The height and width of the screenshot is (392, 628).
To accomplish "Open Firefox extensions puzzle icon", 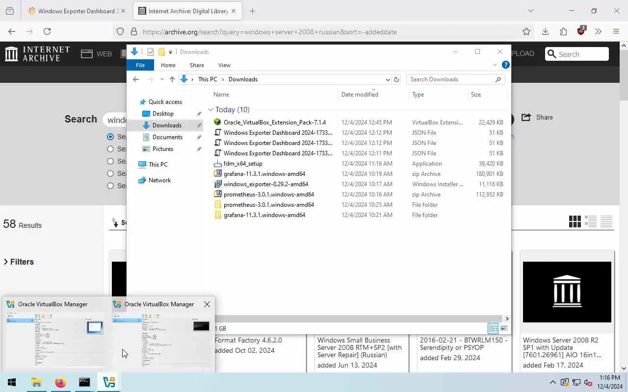I will (x=563, y=31).
